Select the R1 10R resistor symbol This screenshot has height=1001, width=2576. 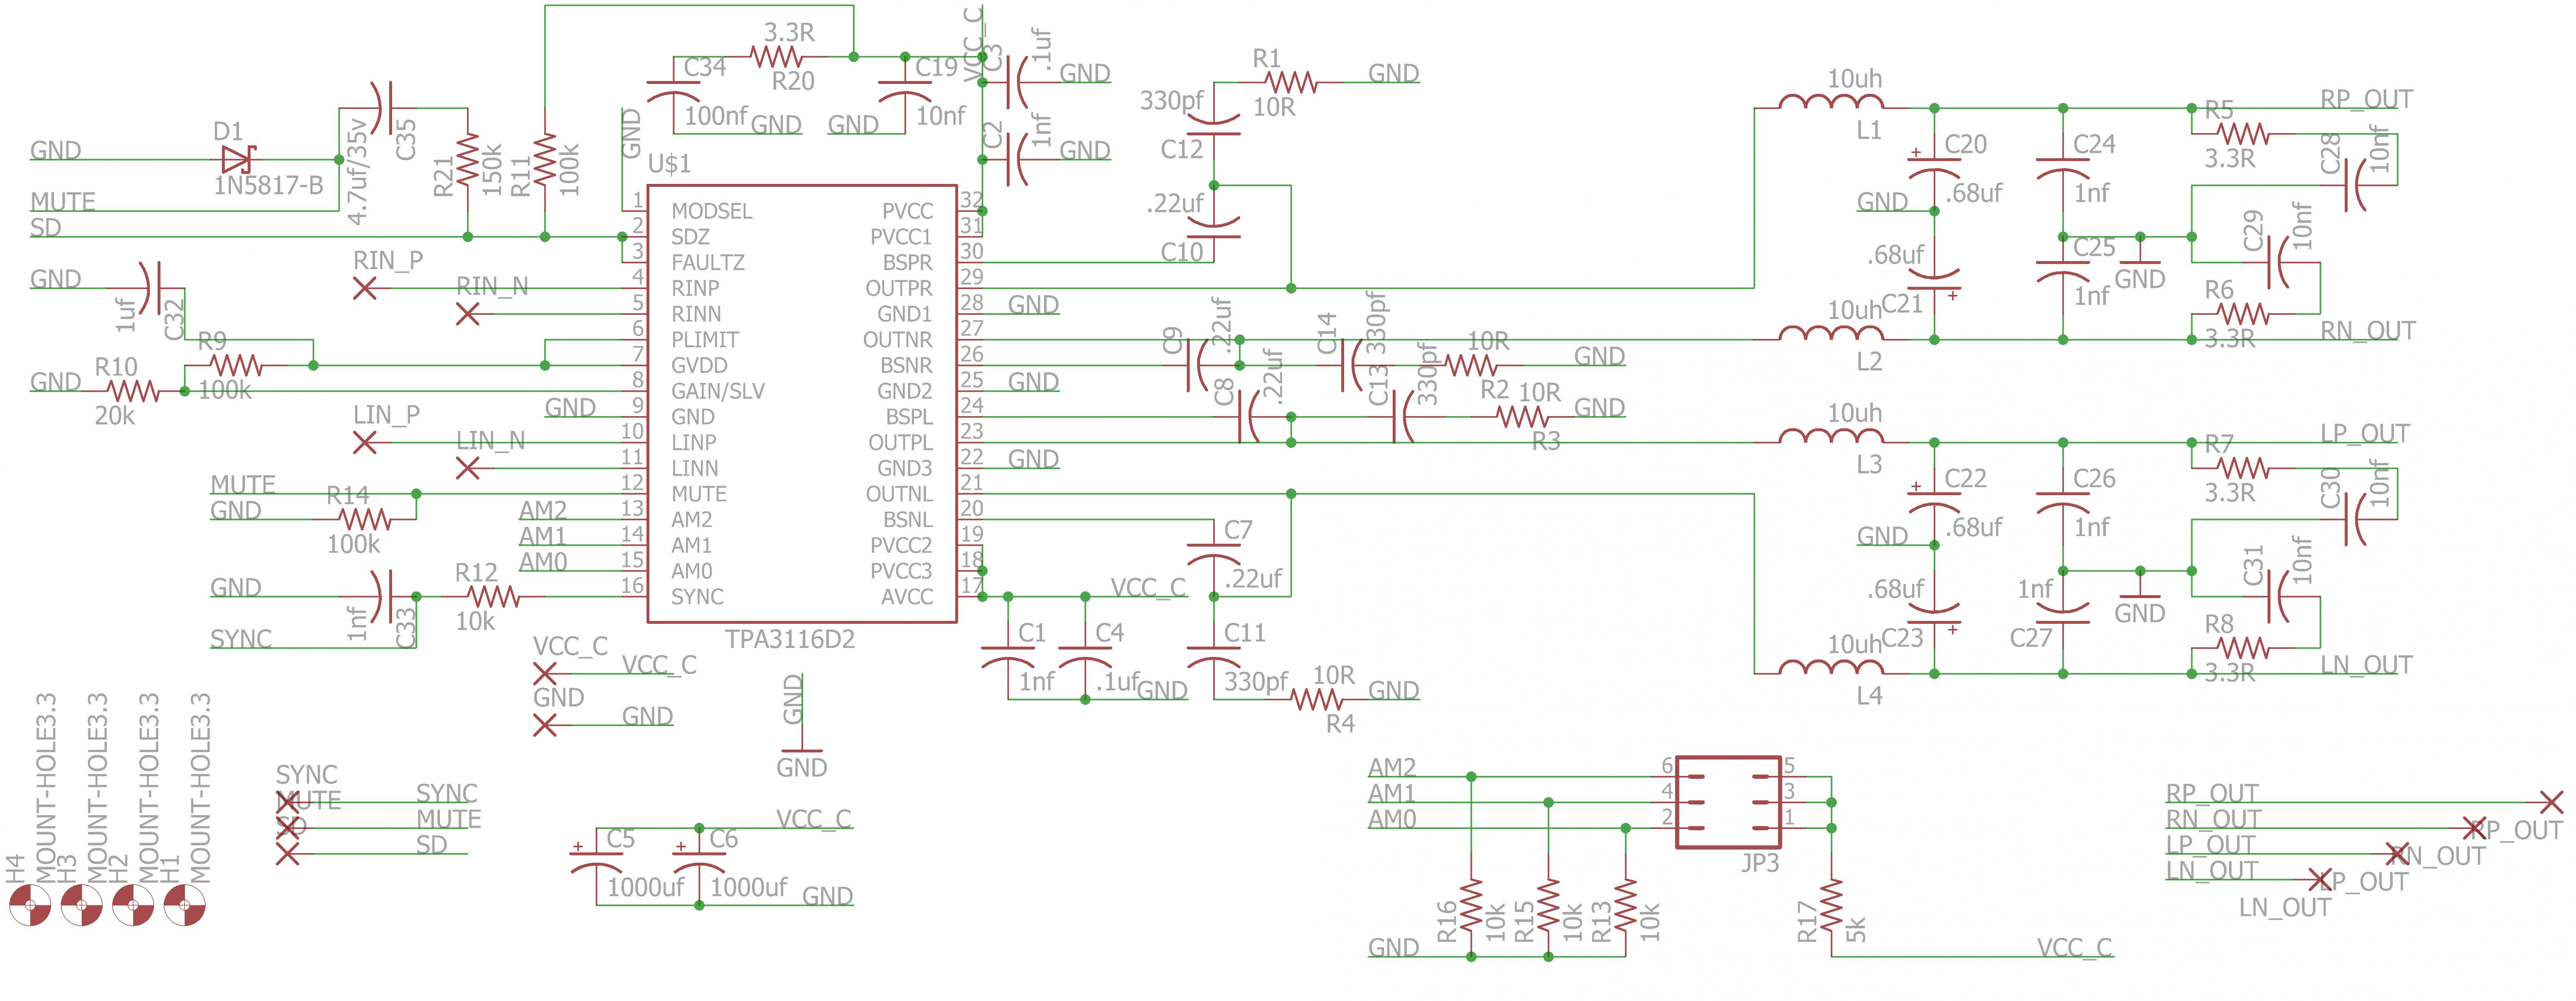1291,83
